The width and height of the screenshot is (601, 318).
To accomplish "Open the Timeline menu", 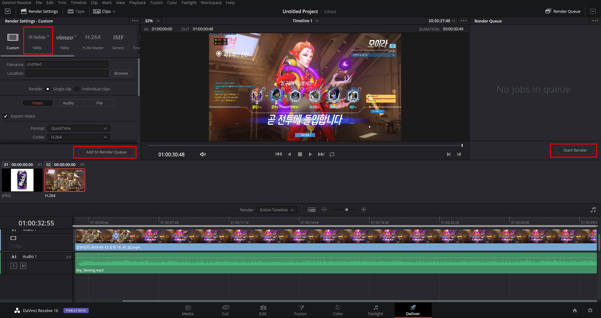I will click(78, 3).
